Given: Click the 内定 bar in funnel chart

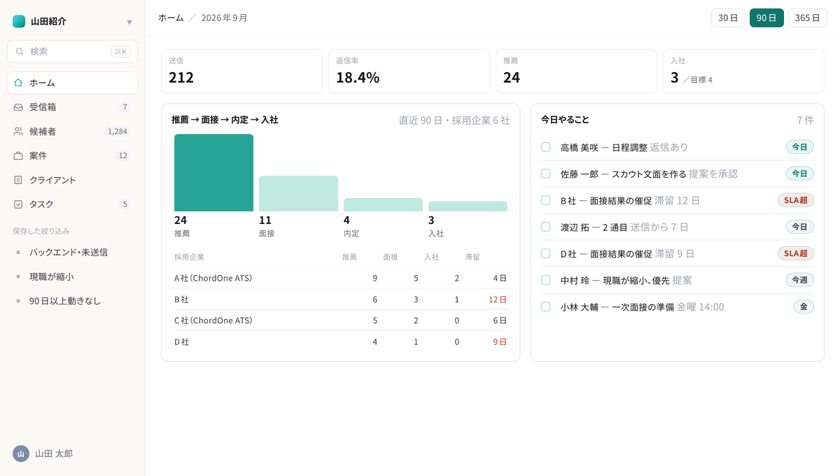Looking at the screenshot, I should (x=383, y=205).
